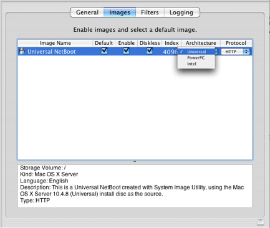Click the small icon at bottom-right corner
This screenshot has width=270, height=228.
pos(261,222)
